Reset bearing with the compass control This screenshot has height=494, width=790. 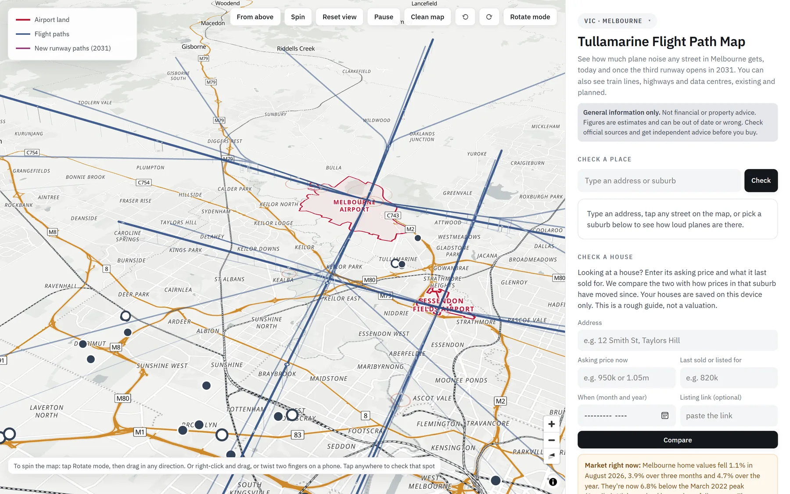coord(552,455)
